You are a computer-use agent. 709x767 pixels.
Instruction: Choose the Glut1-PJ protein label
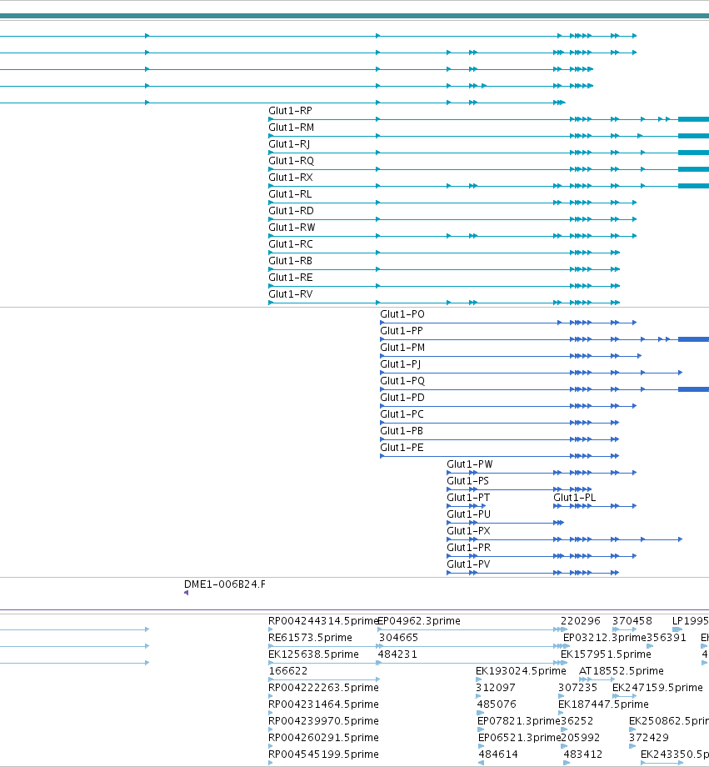coord(401,364)
